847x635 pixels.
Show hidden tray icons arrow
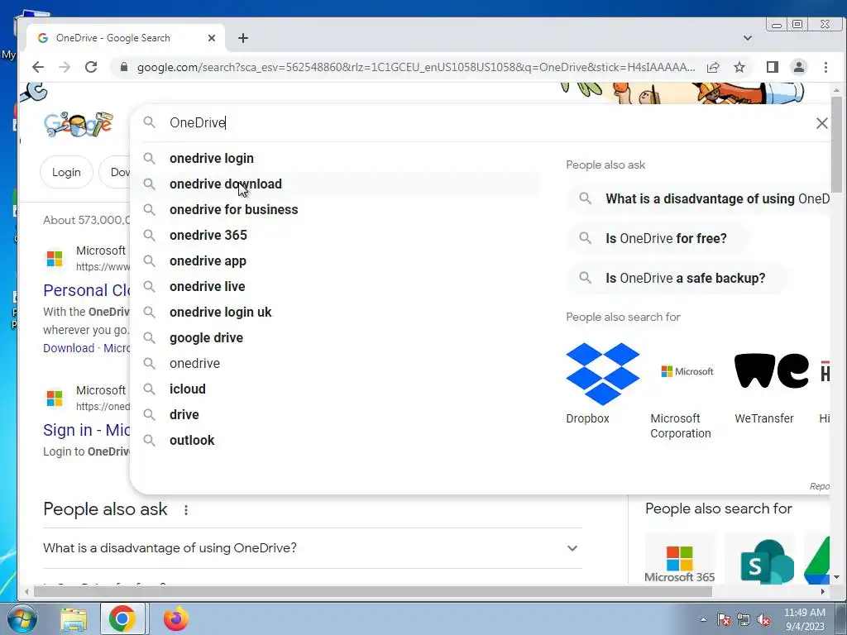(703, 619)
